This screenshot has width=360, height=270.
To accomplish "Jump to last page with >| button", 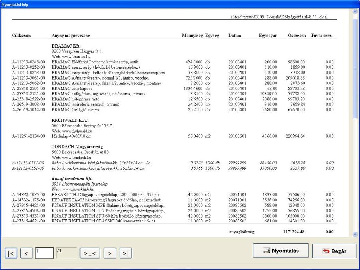I will [x=126, y=253].
